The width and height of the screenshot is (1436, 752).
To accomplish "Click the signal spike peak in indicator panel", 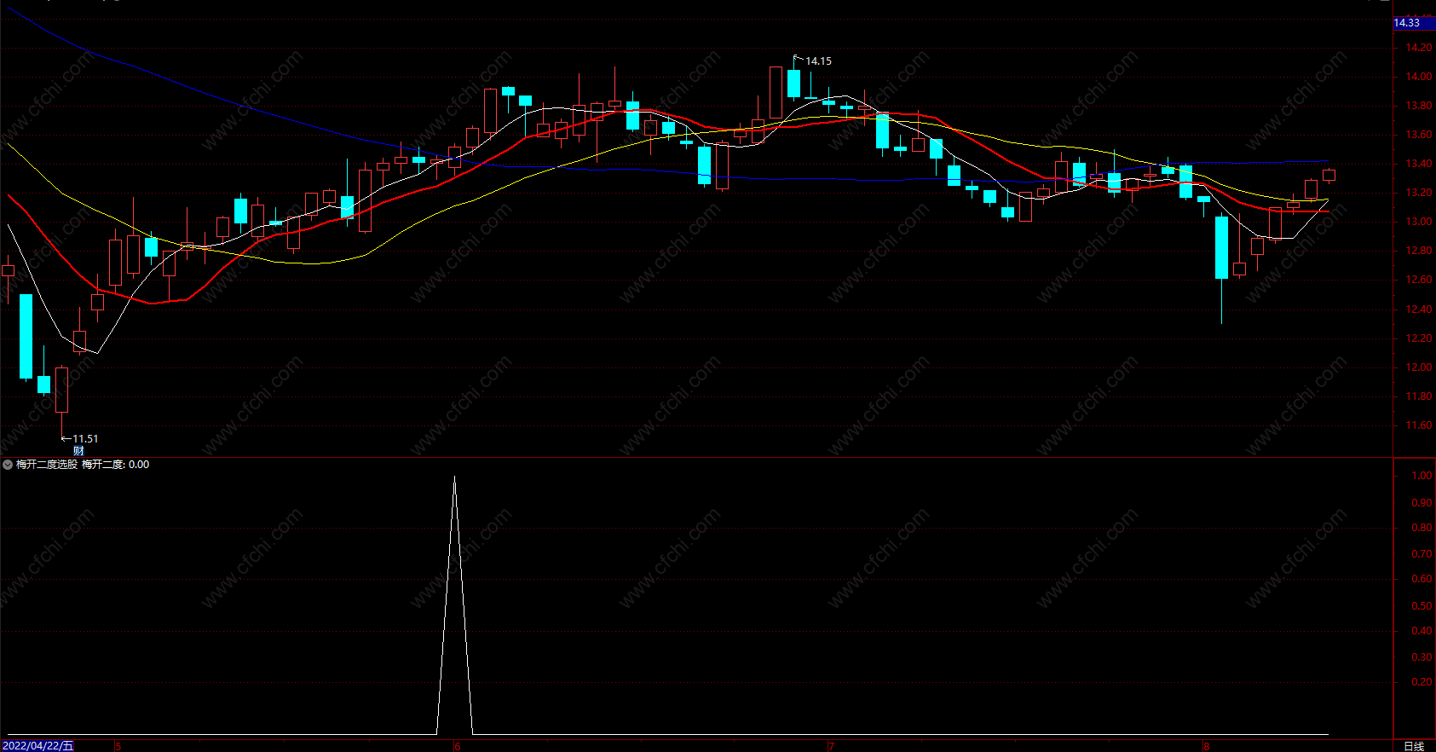I will (454, 477).
